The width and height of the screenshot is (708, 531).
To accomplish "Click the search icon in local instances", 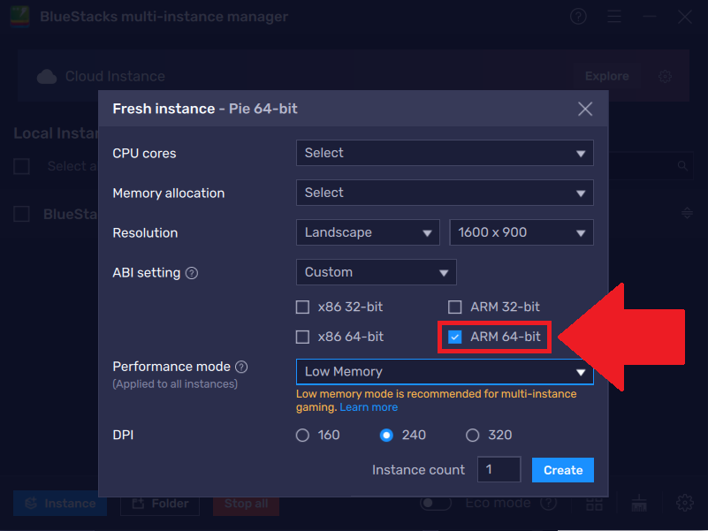I will point(682,166).
